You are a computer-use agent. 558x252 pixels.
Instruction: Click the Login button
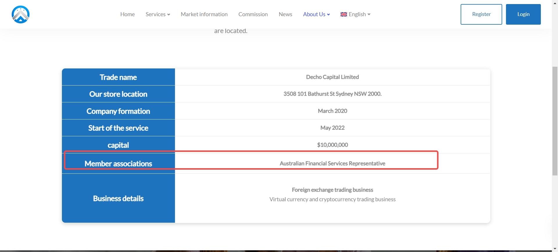point(523,14)
